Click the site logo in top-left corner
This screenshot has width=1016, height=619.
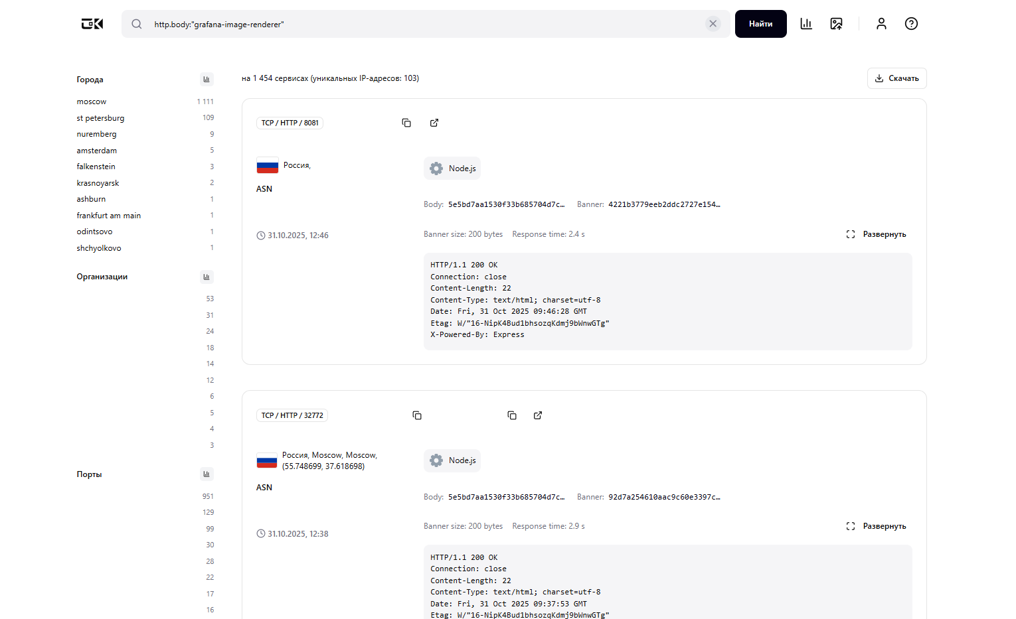click(91, 23)
